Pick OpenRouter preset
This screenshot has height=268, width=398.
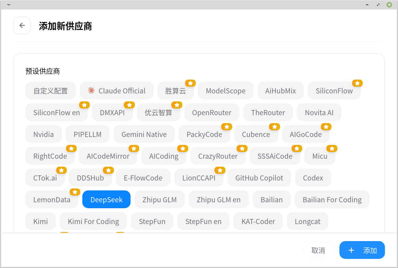(x=212, y=112)
